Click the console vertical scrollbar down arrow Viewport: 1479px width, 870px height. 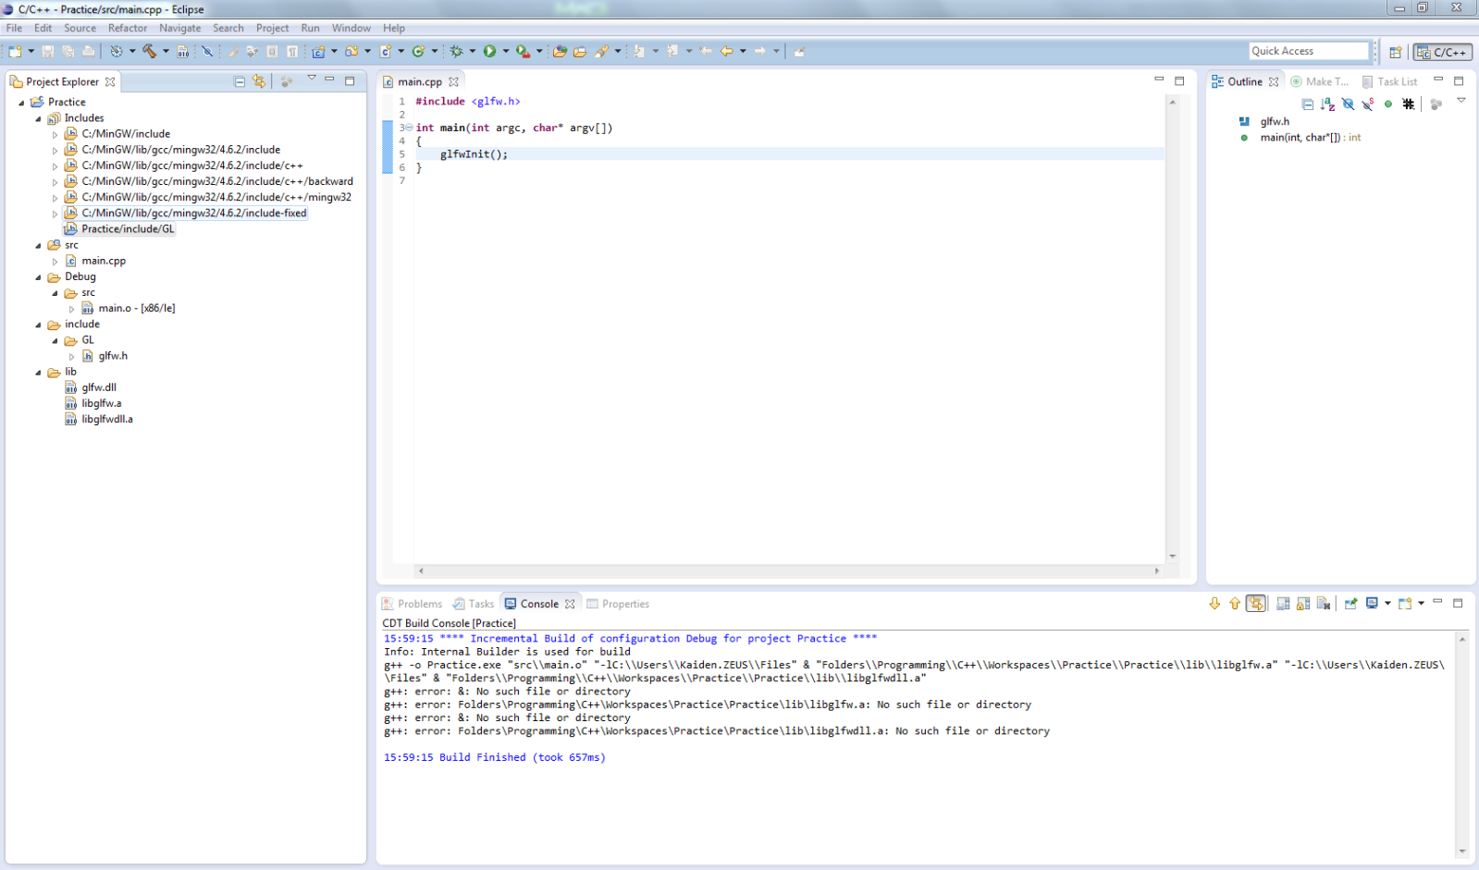[1462, 852]
